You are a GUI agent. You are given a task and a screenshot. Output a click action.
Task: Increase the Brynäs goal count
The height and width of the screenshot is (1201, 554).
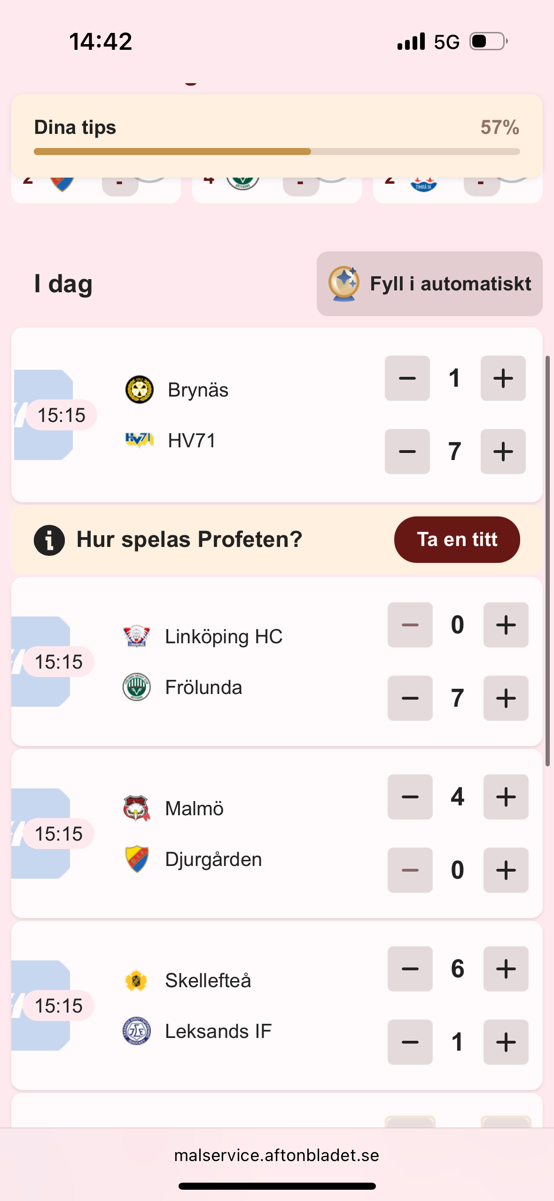(503, 378)
